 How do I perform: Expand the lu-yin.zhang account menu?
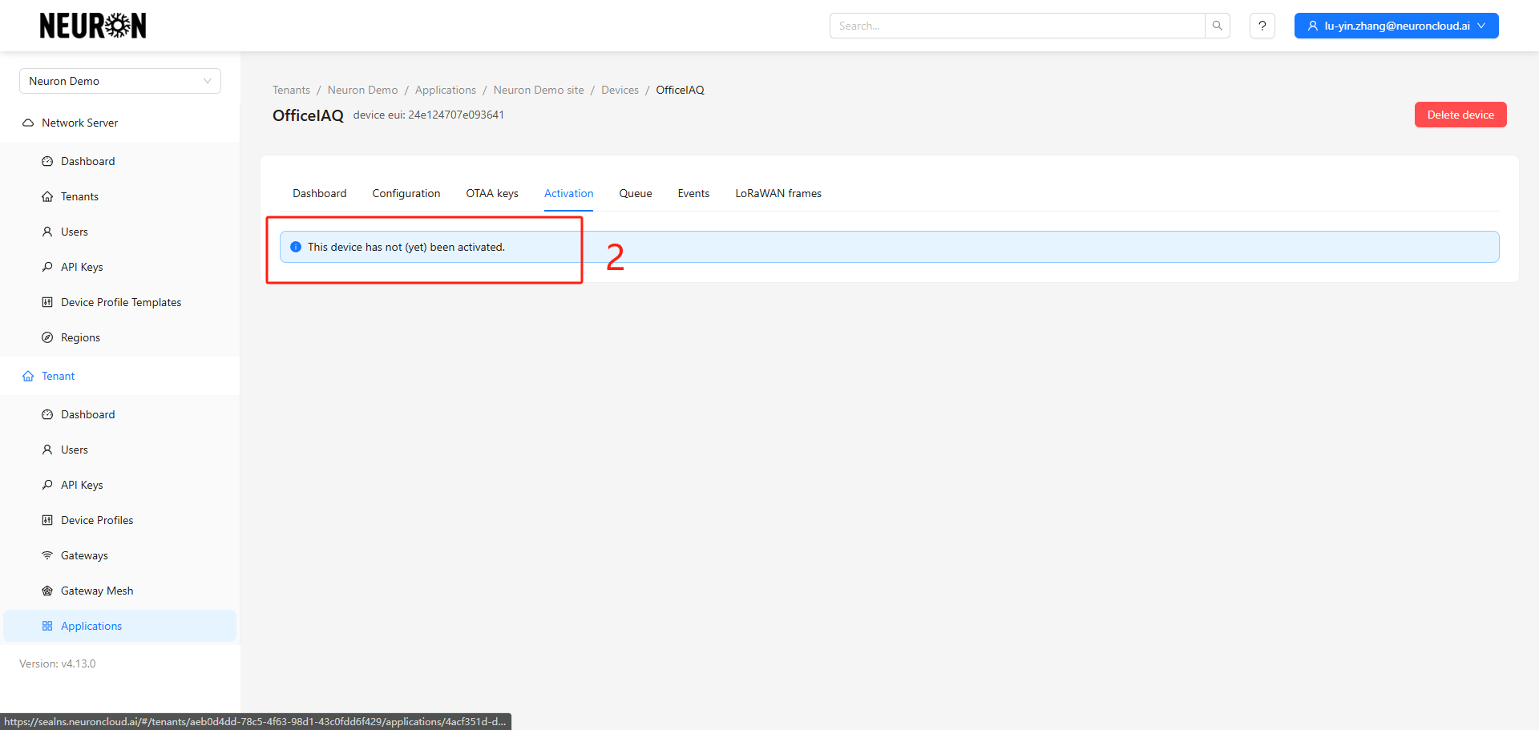click(1396, 26)
